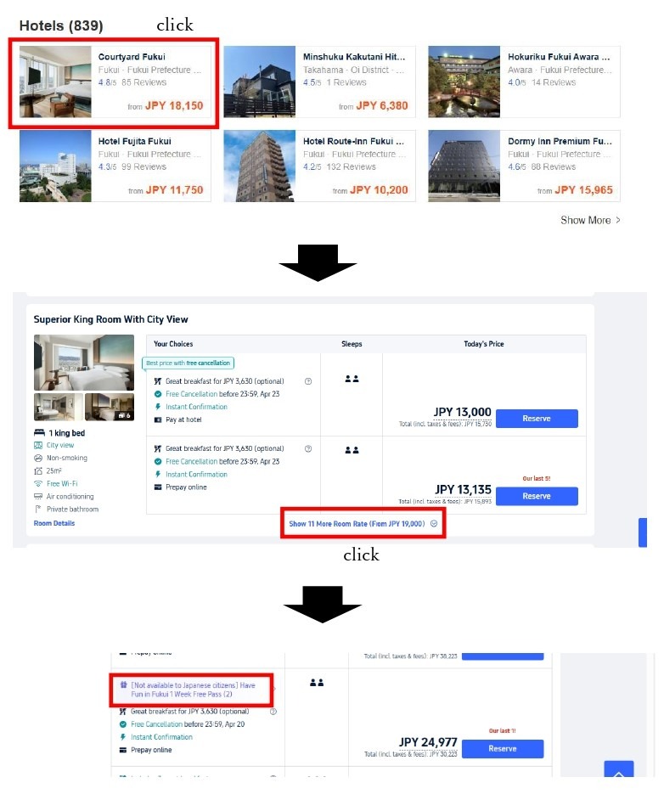This screenshot has height=794, width=664.
Task: Click the JPY 6,380 price text
Action: 382,106
